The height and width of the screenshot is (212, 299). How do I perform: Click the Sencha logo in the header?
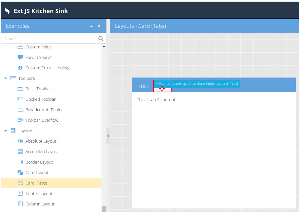coord(7,11)
